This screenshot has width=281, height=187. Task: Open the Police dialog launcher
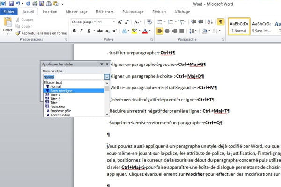coord(151,40)
